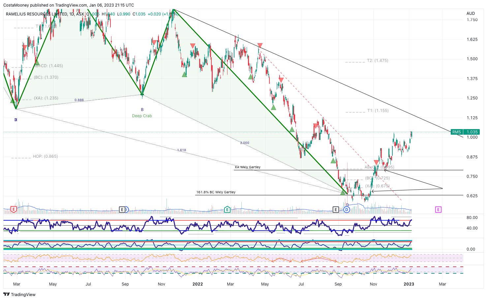Click the L0.990 low value in the header
Screen dimensions: 487x300
tap(124, 14)
